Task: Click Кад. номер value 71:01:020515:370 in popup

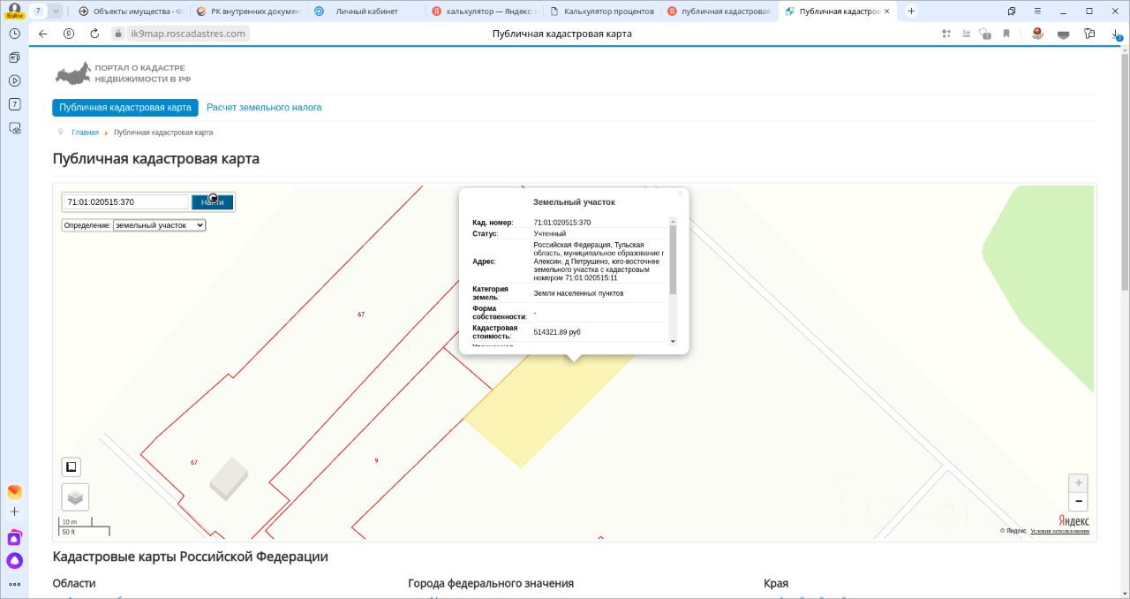Action: click(x=562, y=223)
